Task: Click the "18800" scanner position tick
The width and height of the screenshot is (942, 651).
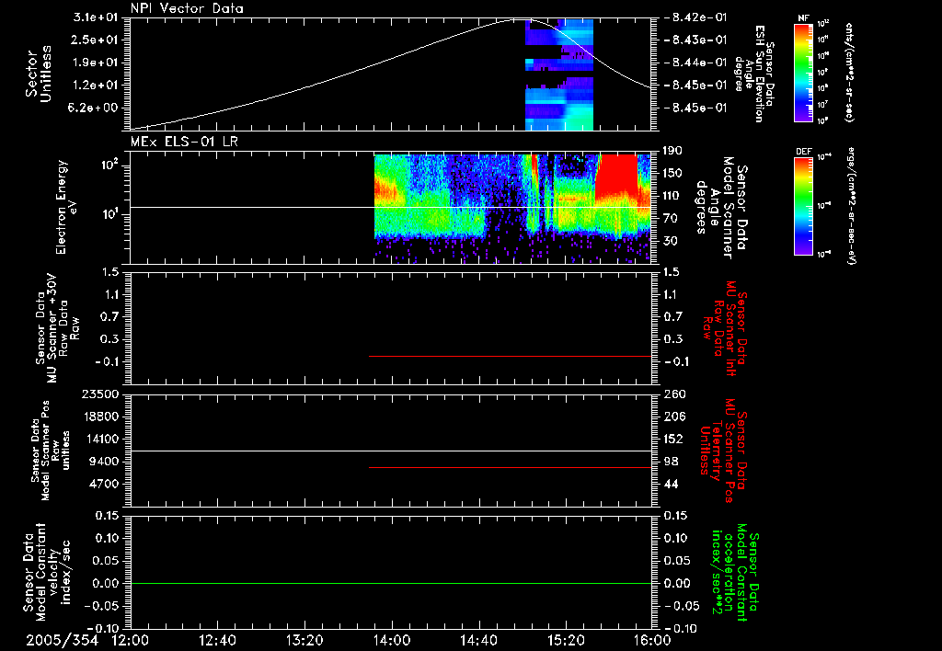Action: pyautogui.click(x=100, y=417)
